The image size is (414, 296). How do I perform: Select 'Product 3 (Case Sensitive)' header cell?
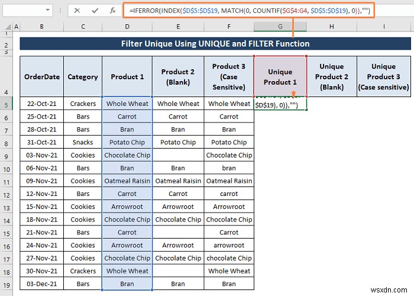pos(229,76)
